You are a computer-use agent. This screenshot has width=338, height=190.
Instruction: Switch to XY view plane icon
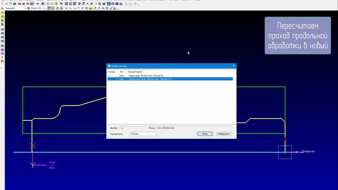coord(20,4)
